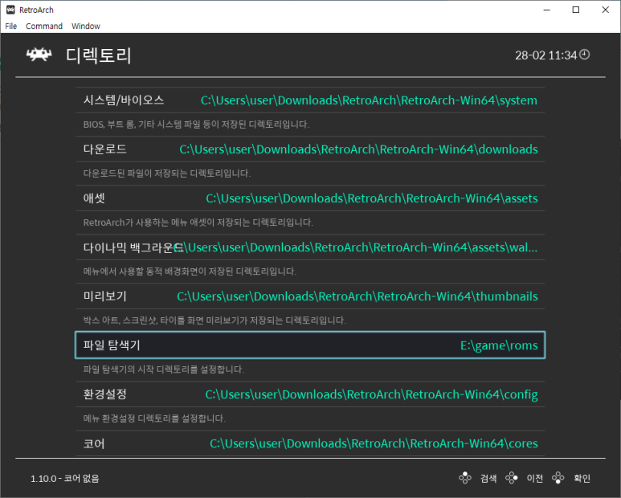
Task: Minimize the RetroArch window
Action: (x=547, y=10)
